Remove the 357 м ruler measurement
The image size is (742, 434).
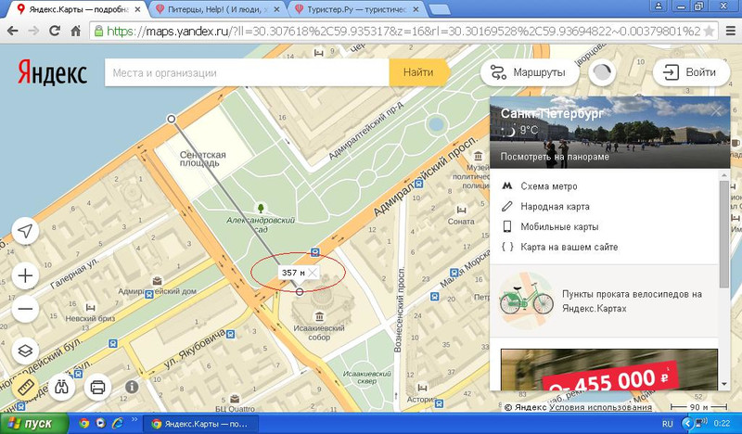pos(313,273)
